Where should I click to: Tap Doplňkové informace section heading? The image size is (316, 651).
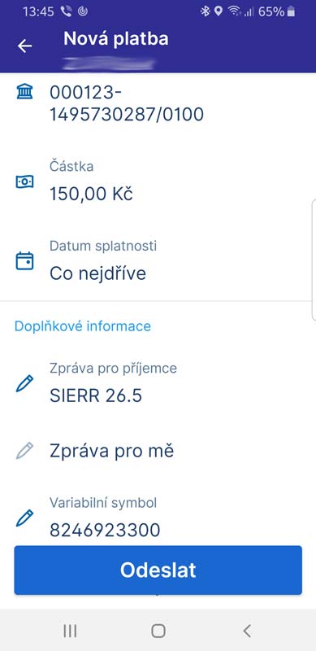(83, 326)
